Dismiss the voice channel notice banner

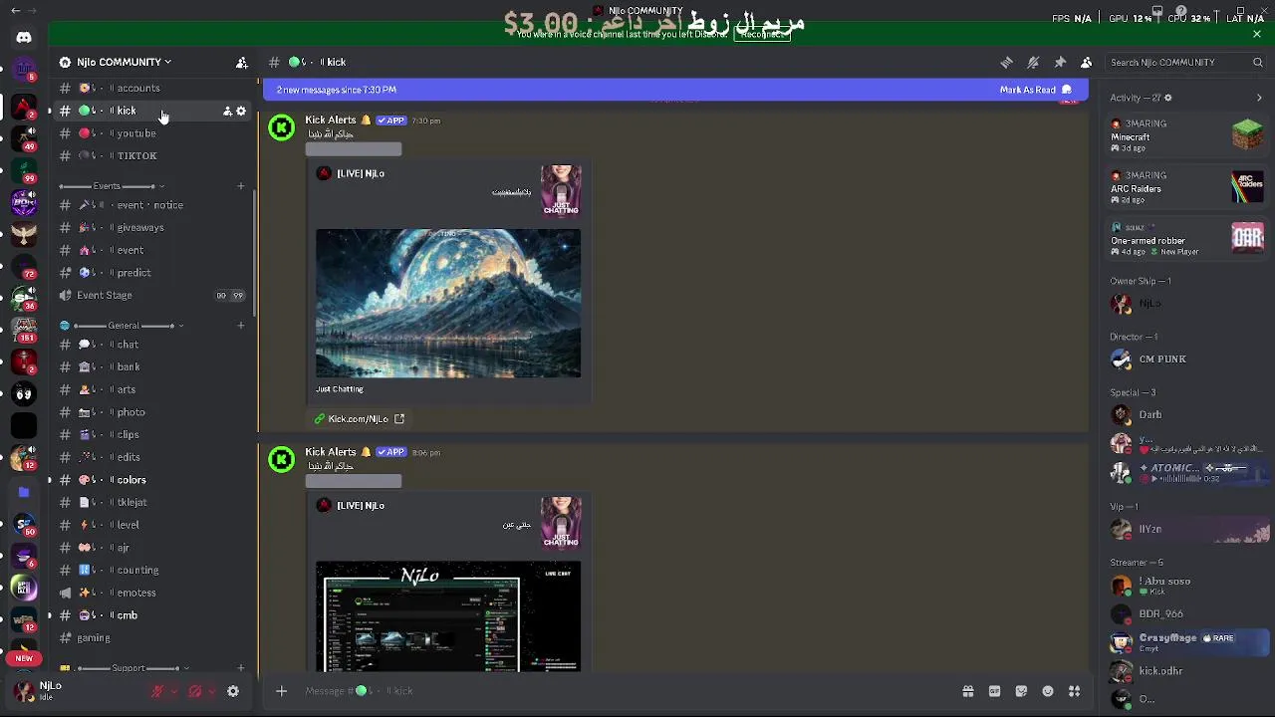[x=1257, y=34]
